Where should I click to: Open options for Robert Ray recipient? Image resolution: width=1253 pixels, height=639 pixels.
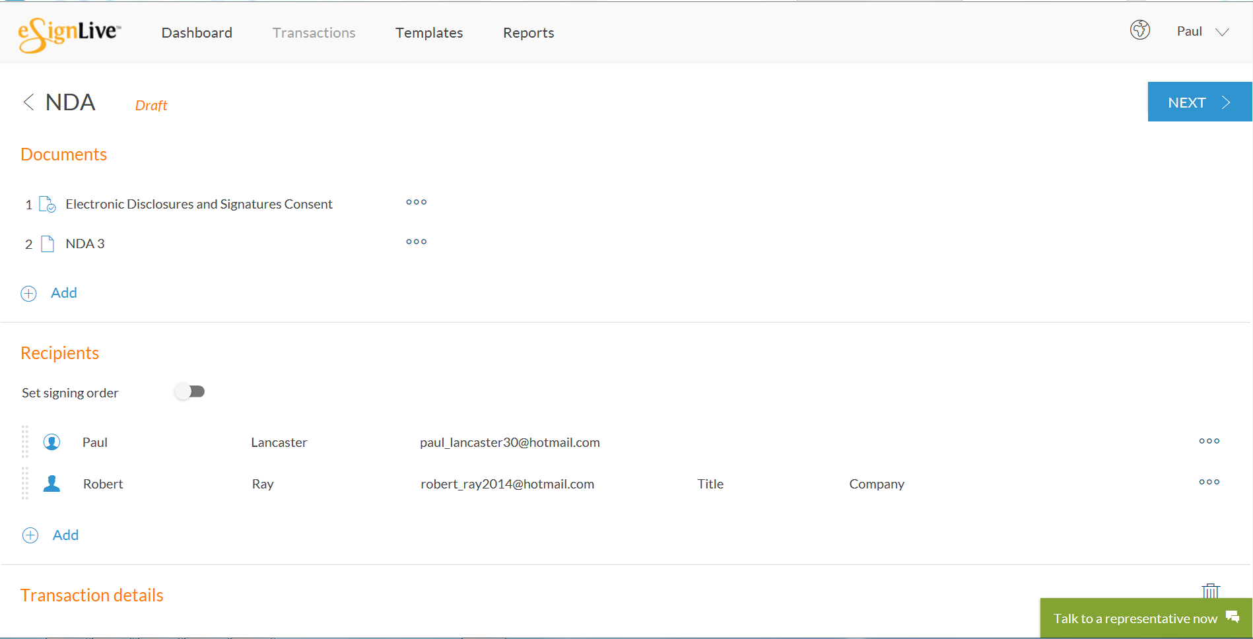[1209, 482]
